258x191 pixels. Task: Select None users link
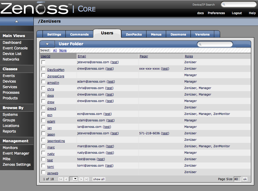(x=63, y=51)
